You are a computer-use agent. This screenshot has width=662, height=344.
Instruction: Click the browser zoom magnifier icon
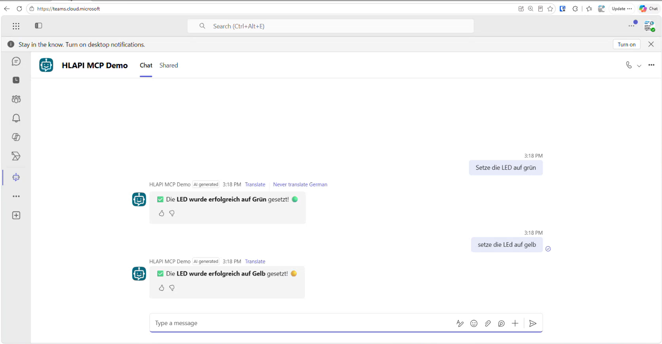531,9
